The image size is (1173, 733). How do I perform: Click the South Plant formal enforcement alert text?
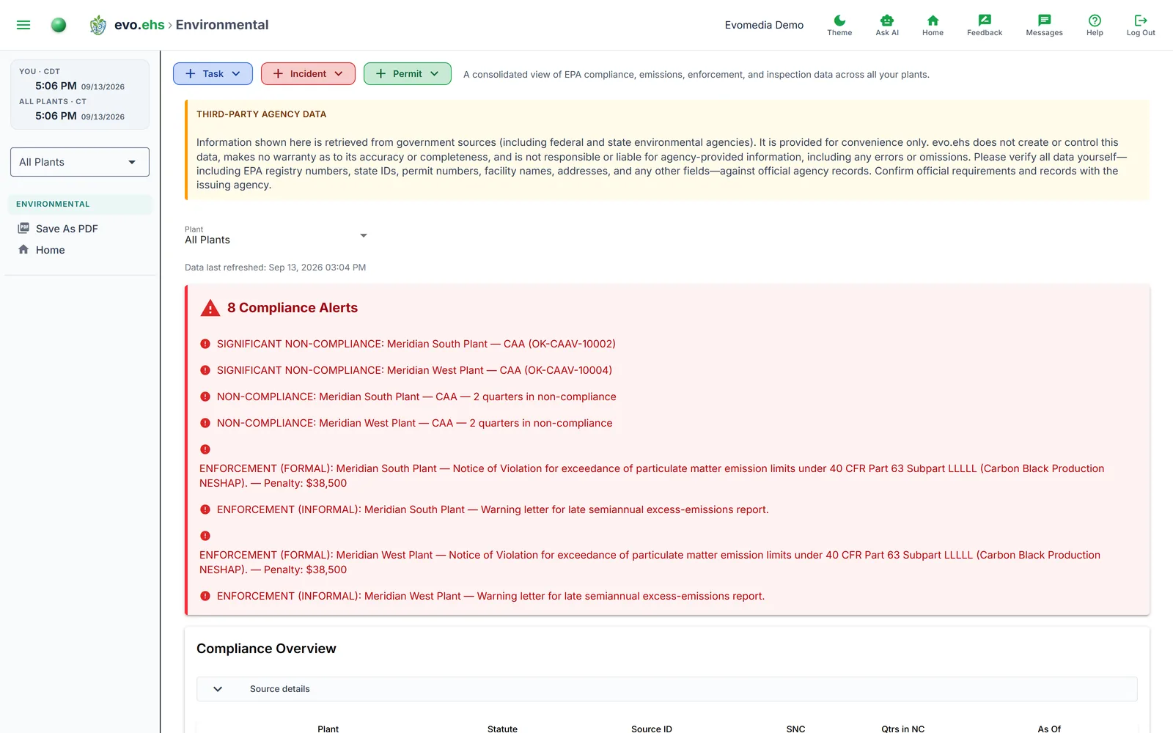click(x=652, y=476)
